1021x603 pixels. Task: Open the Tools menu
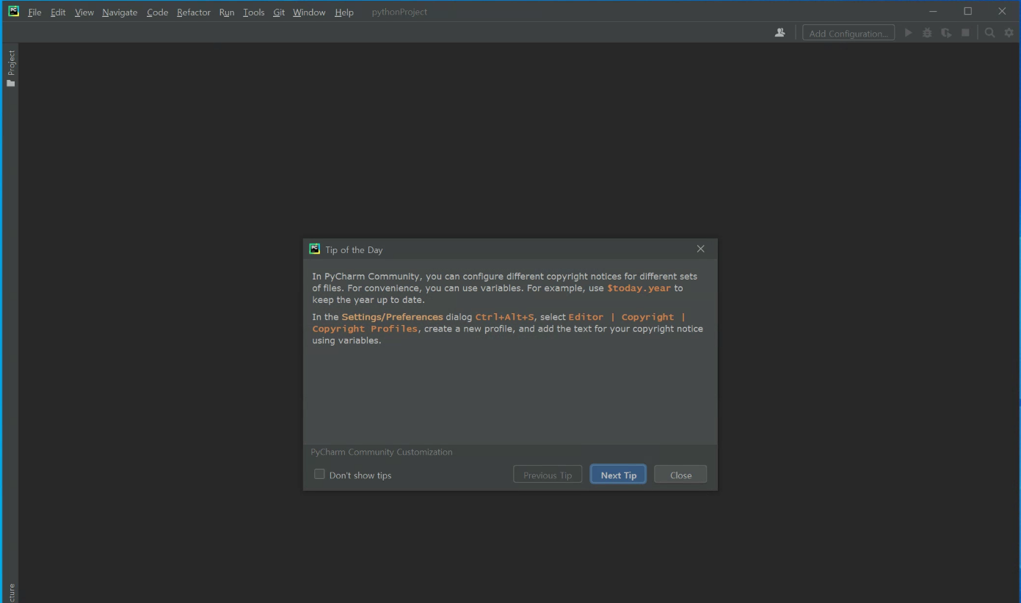[253, 12]
